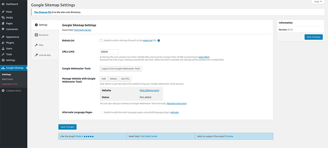
Task: Enable the Robots.txt checkbox
Action: 101,41
